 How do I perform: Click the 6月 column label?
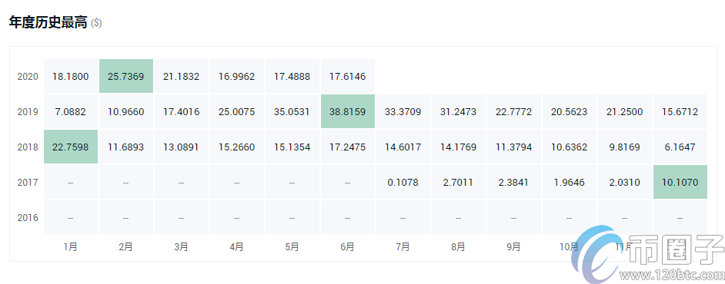coord(347,246)
